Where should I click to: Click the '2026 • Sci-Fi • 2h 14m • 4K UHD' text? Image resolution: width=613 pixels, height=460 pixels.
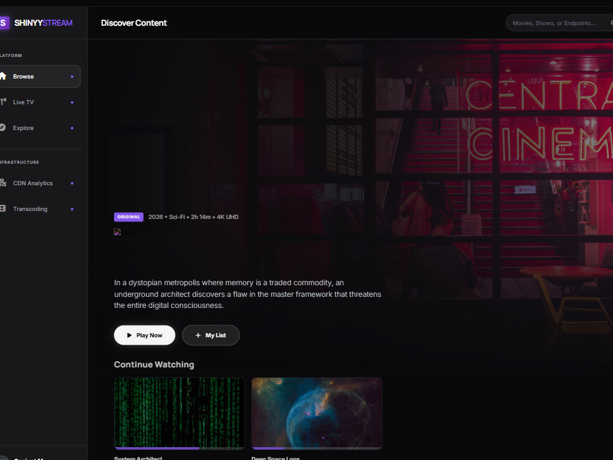tap(194, 217)
